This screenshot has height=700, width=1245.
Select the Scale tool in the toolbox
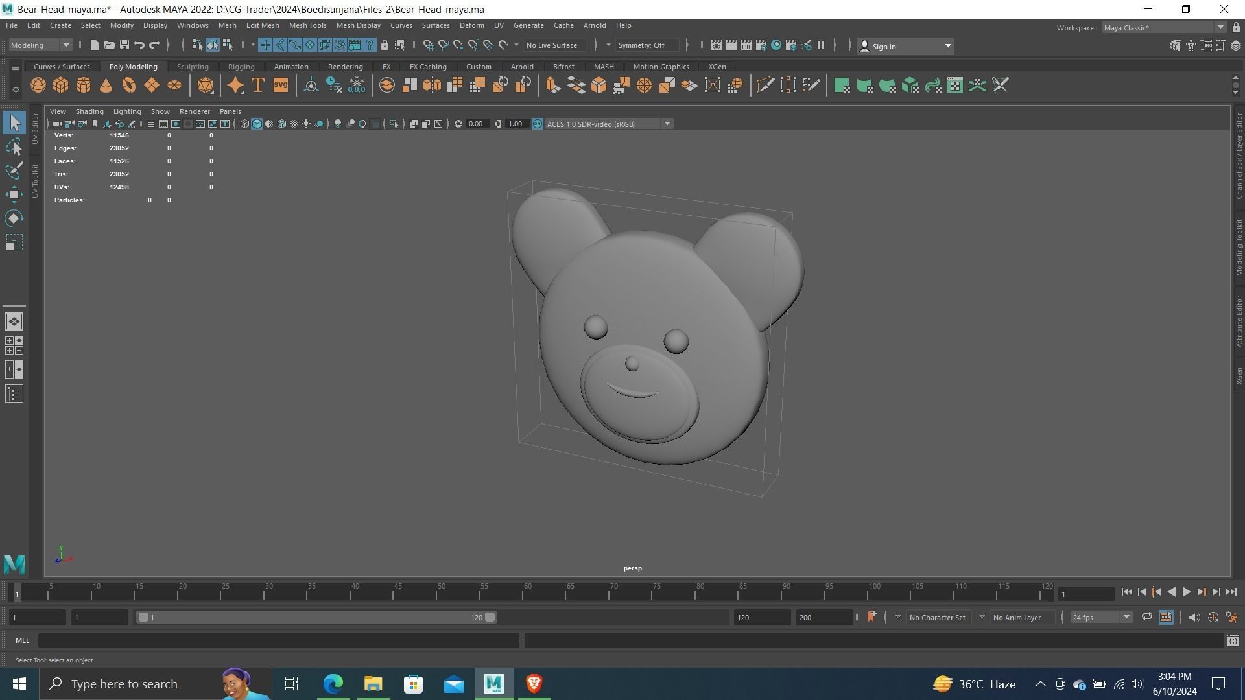tap(14, 242)
